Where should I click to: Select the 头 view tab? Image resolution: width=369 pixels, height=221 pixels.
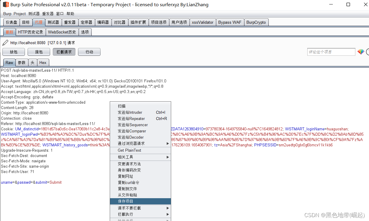(33, 63)
